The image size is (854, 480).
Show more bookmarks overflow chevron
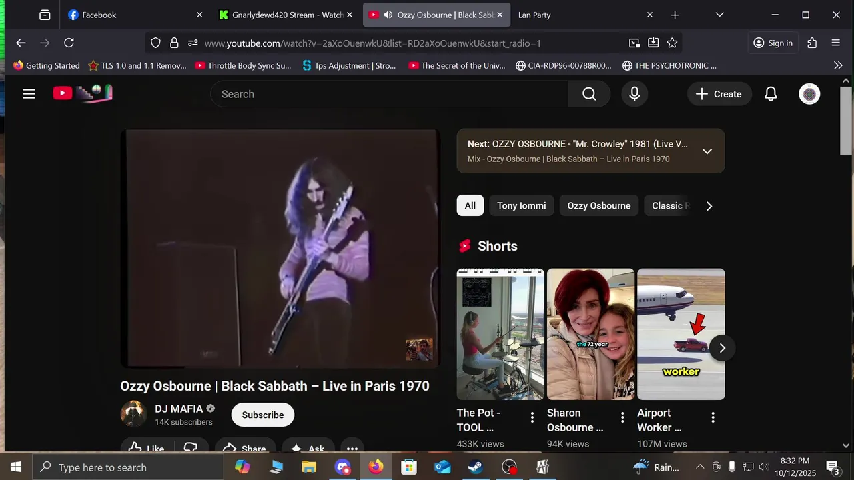tap(838, 65)
